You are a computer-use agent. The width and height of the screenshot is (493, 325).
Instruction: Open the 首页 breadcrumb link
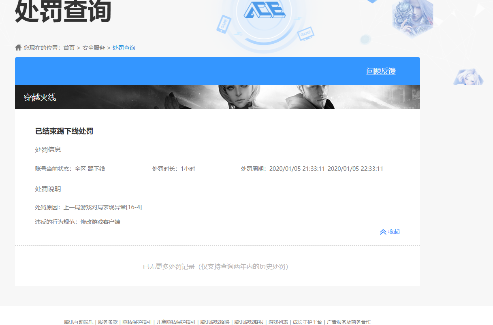69,48
